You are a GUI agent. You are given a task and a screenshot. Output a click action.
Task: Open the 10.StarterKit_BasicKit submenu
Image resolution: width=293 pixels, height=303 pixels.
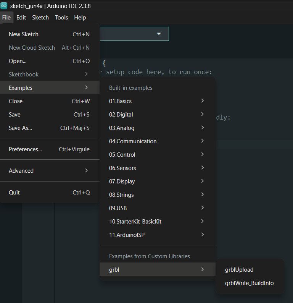[x=158, y=222]
